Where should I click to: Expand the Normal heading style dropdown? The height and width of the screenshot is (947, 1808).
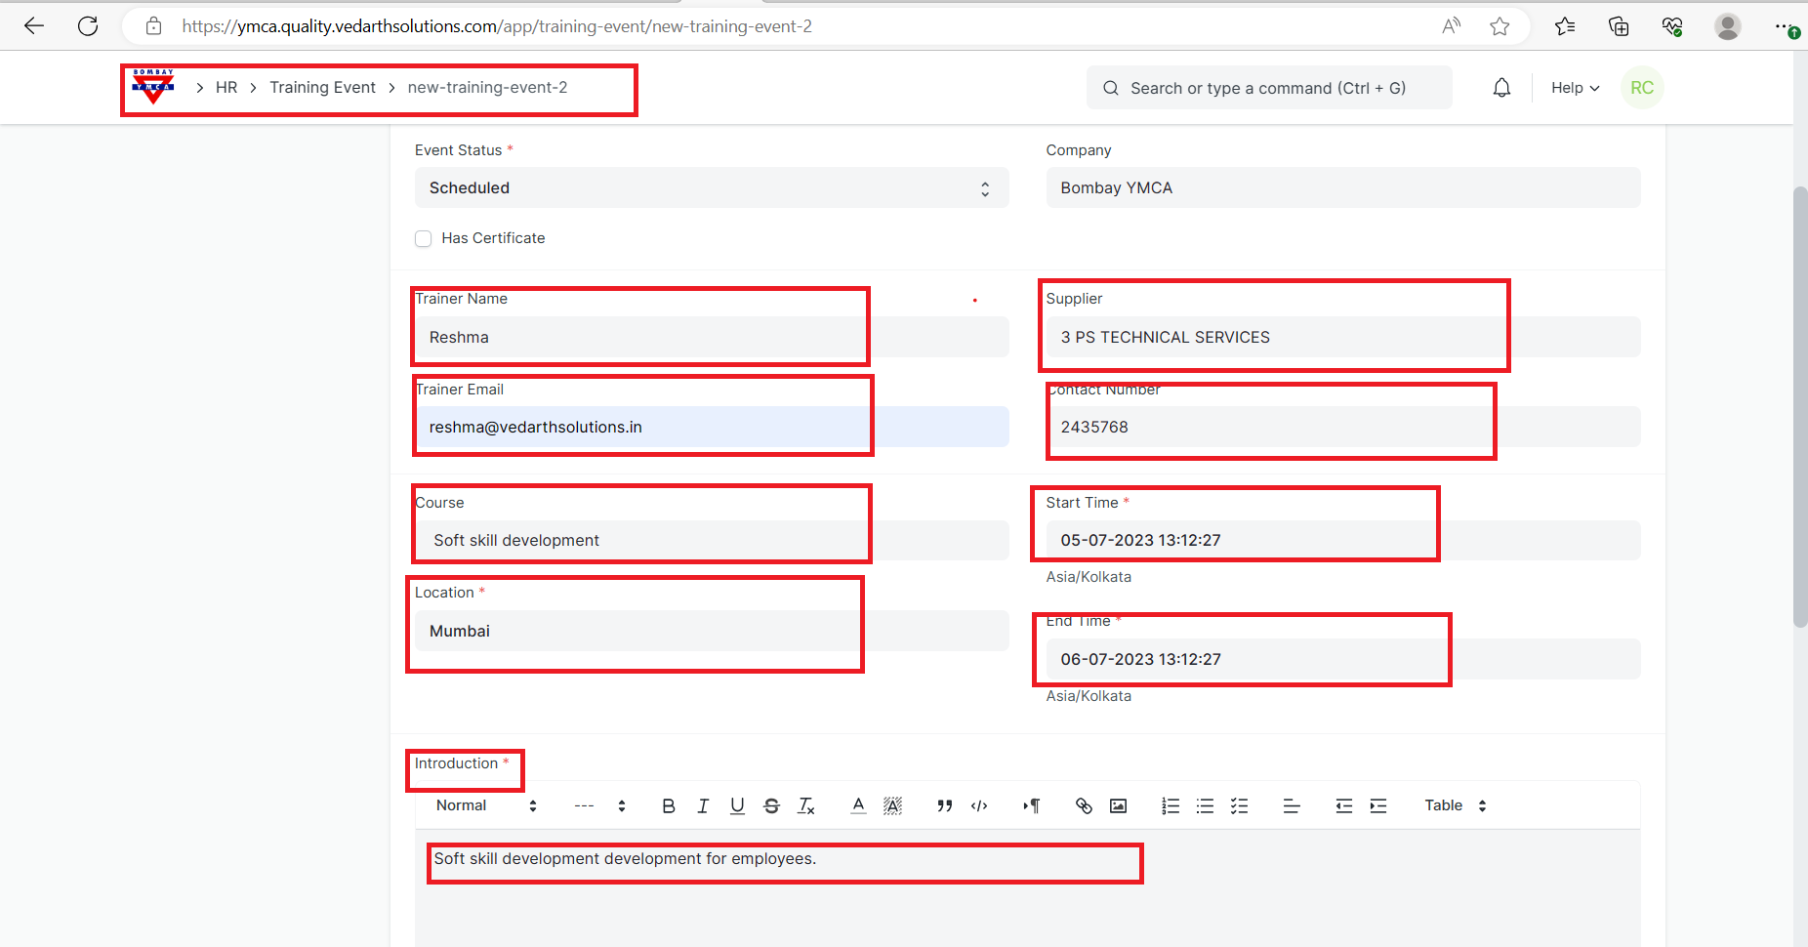tap(486, 805)
